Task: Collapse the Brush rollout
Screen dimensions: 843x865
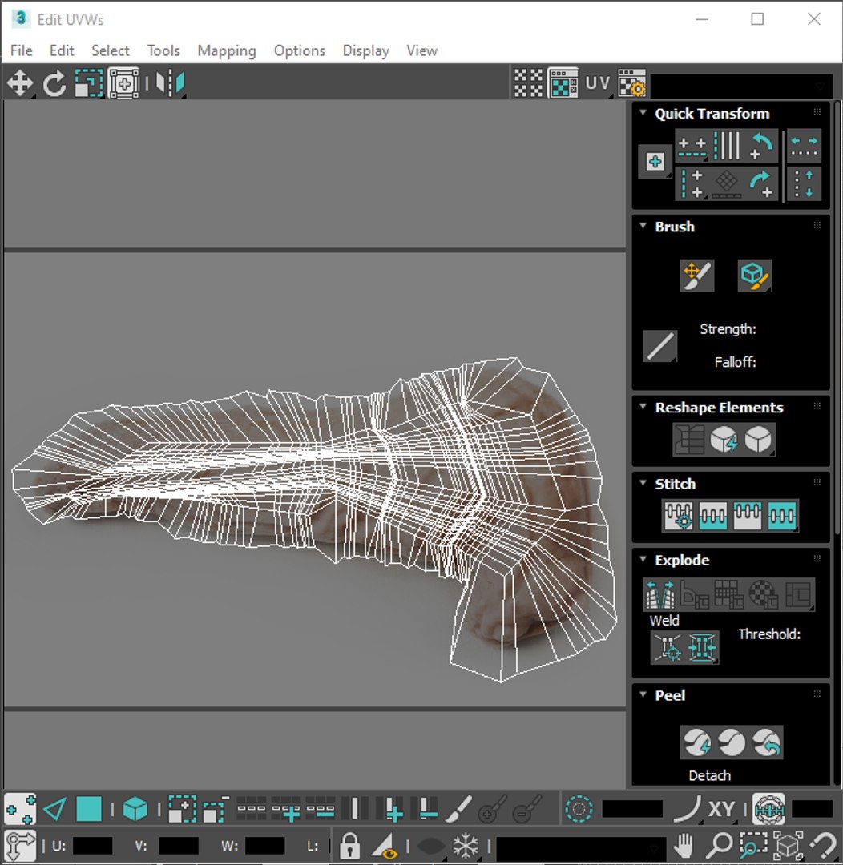Action: [643, 226]
